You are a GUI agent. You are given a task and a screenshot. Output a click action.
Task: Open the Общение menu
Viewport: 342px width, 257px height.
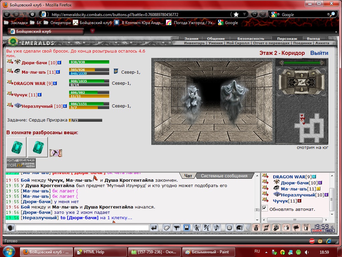coord(216,39)
